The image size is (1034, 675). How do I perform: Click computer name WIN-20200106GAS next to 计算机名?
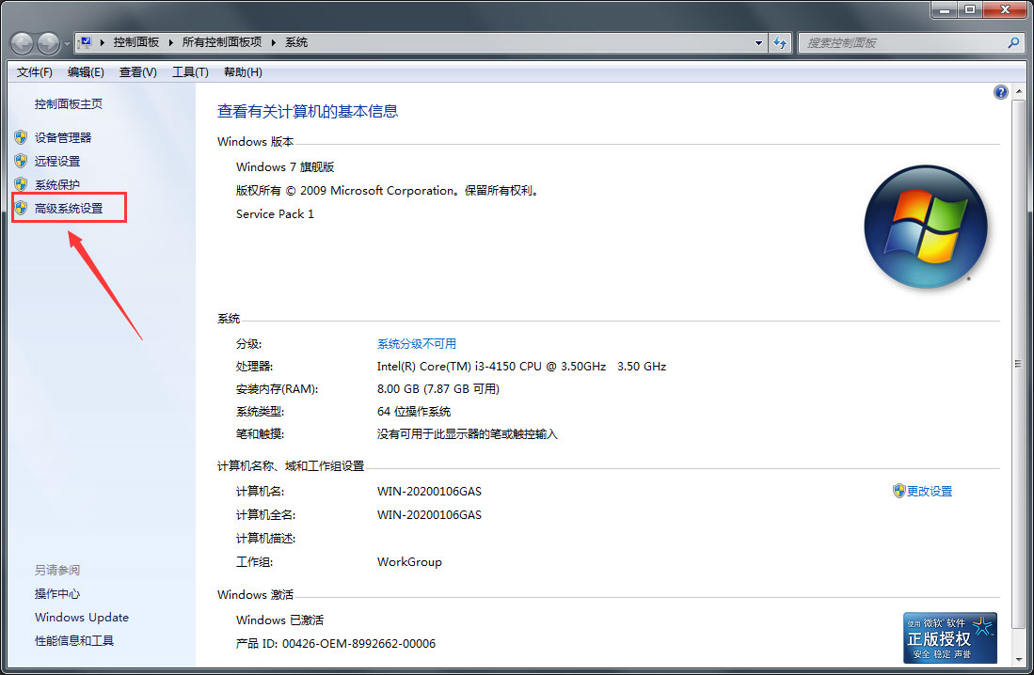pyautogui.click(x=429, y=491)
